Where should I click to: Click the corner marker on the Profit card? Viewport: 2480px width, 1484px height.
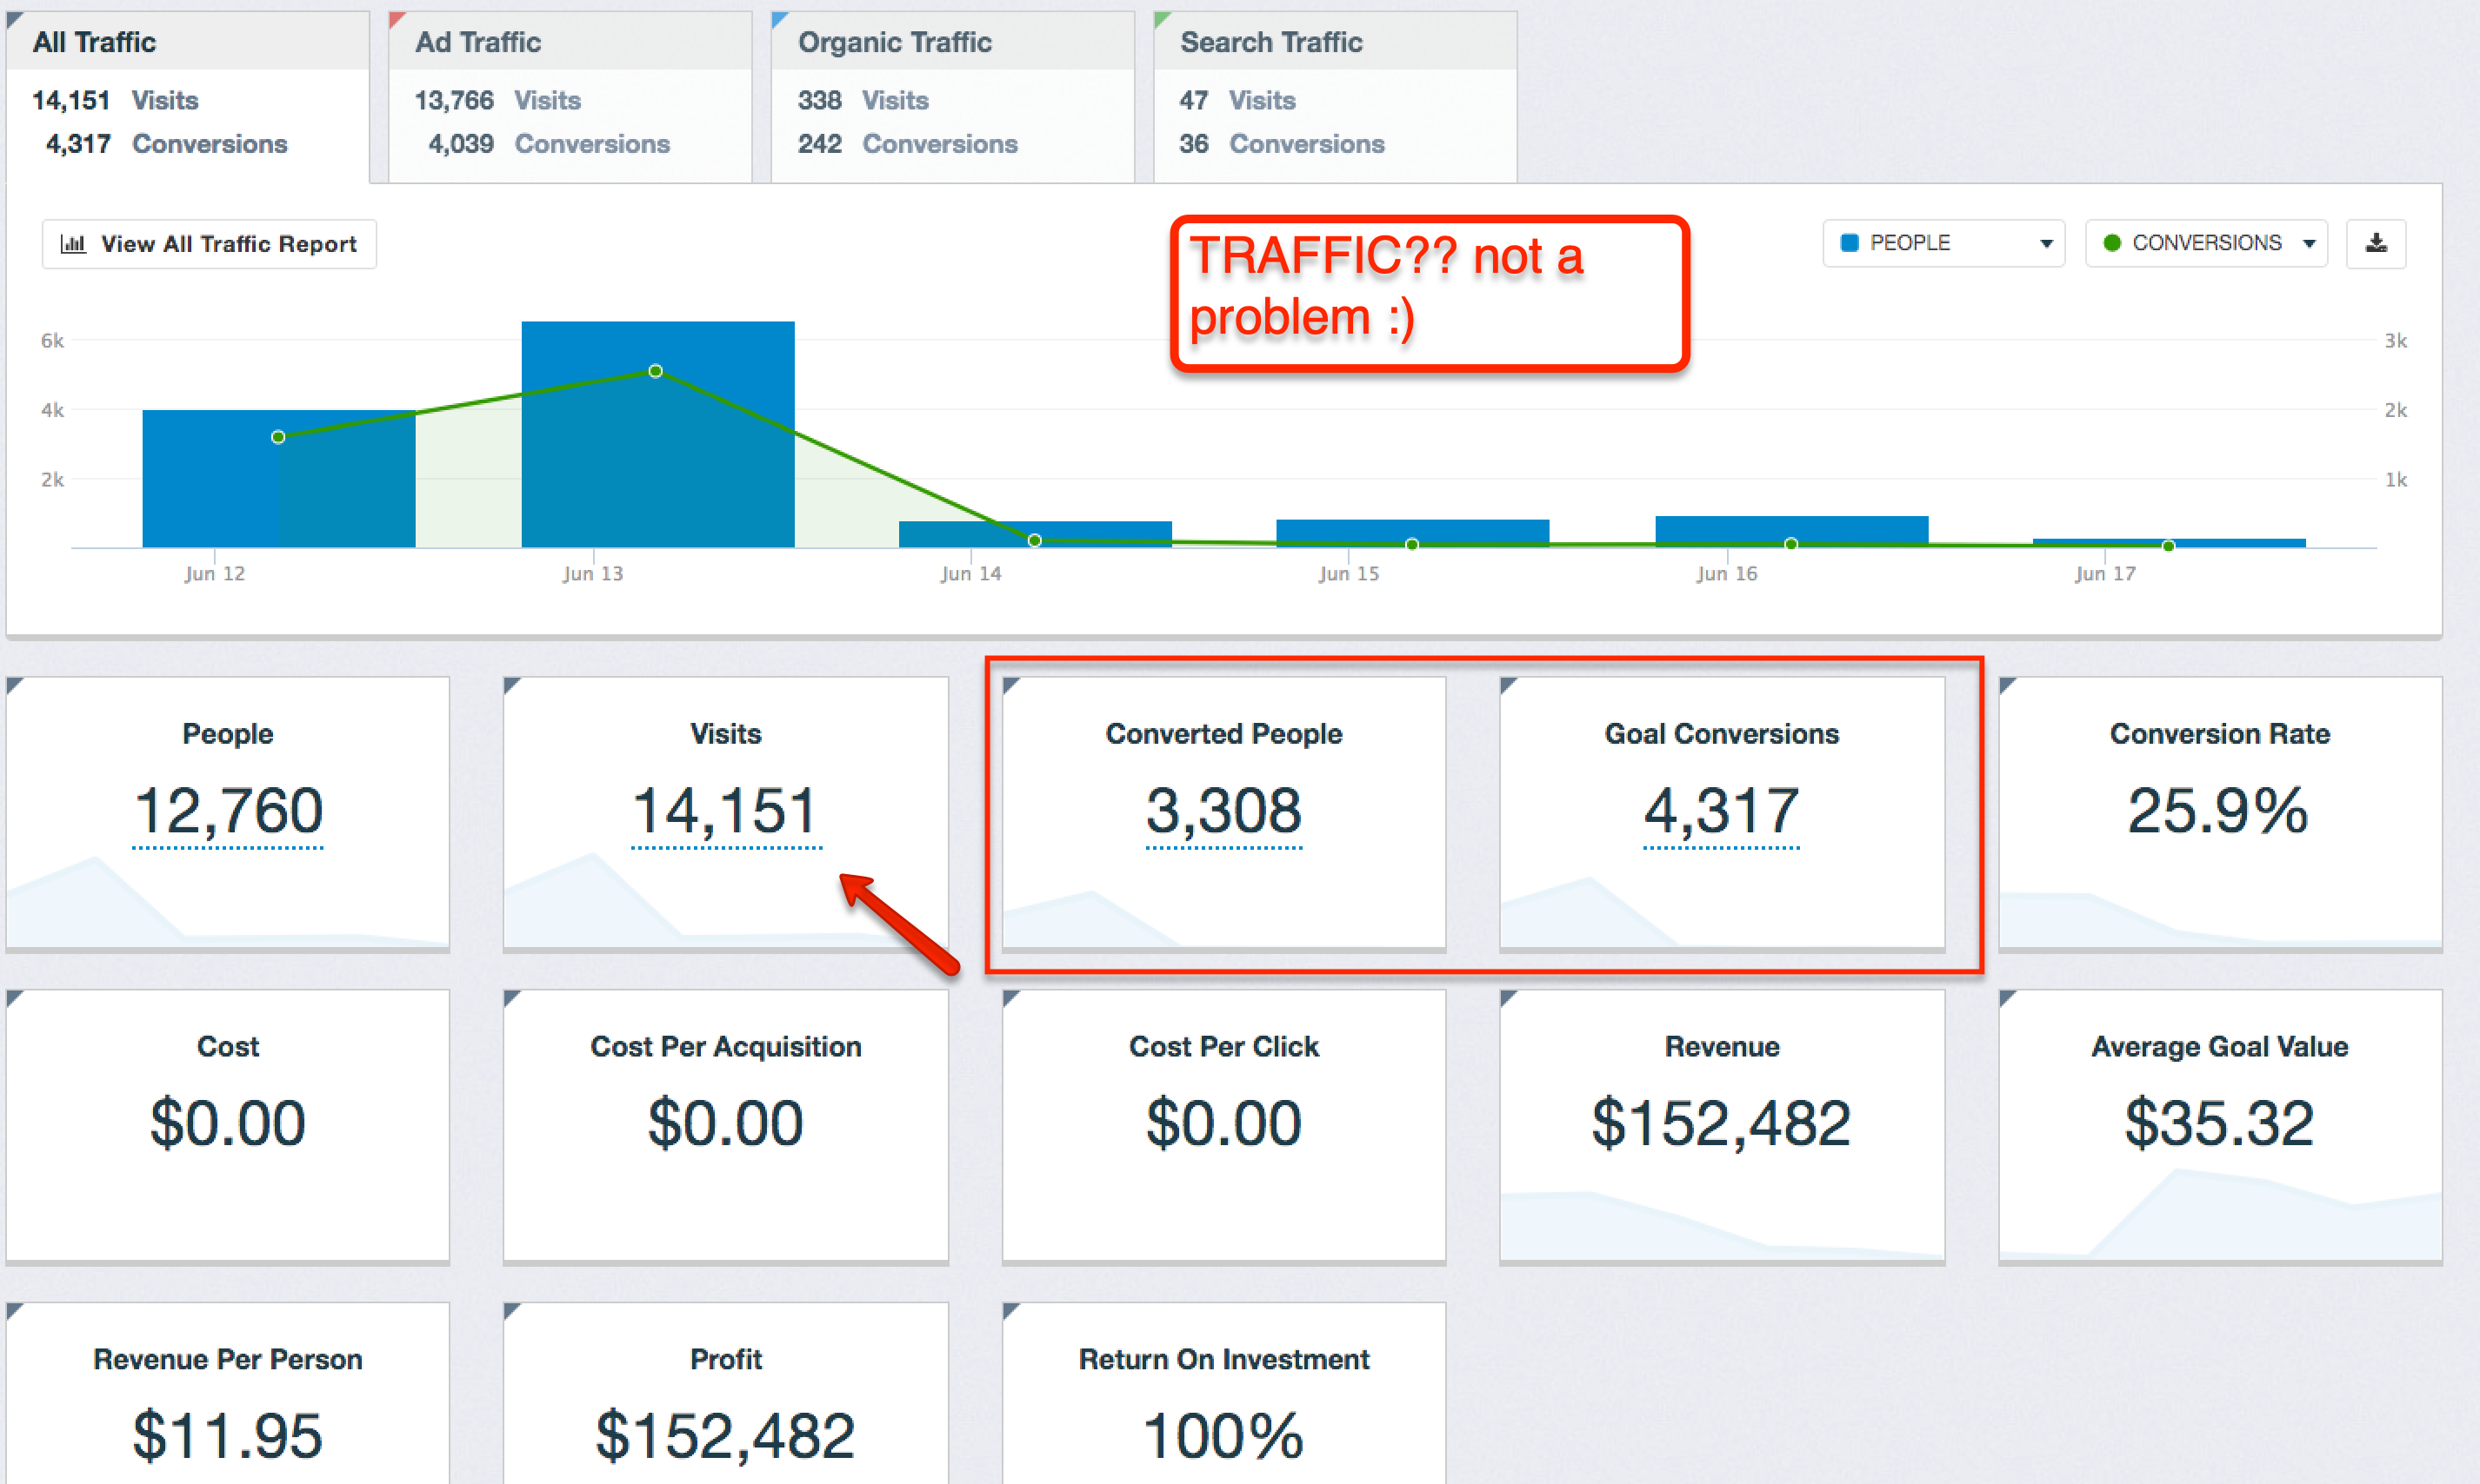click(x=512, y=1312)
